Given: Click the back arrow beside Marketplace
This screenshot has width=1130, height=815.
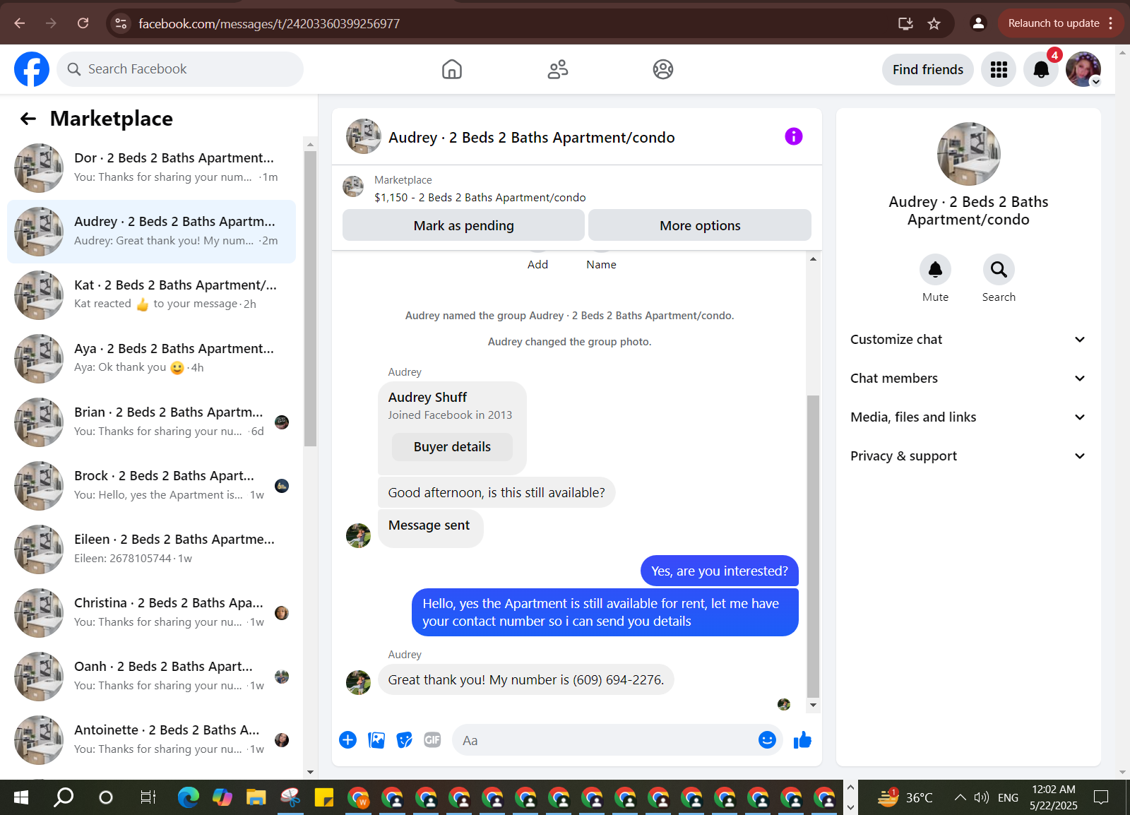Looking at the screenshot, I should tap(28, 119).
